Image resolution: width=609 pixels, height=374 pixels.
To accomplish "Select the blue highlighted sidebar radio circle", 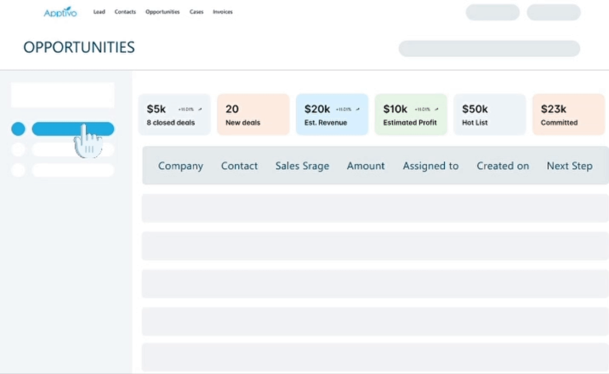I will [x=18, y=129].
